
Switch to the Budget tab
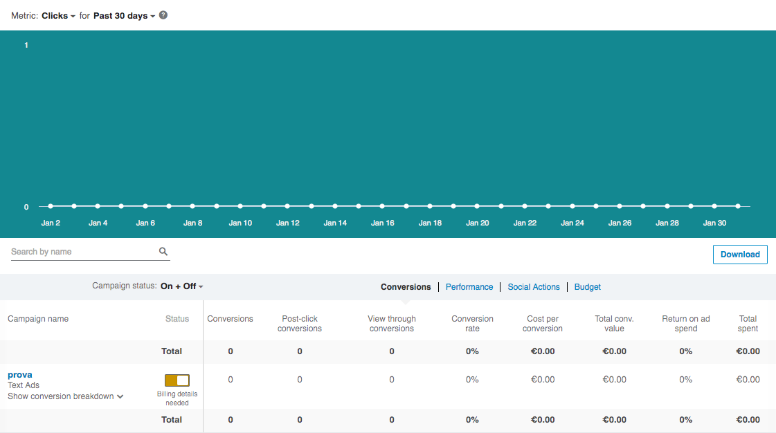click(x=587, y=286)
